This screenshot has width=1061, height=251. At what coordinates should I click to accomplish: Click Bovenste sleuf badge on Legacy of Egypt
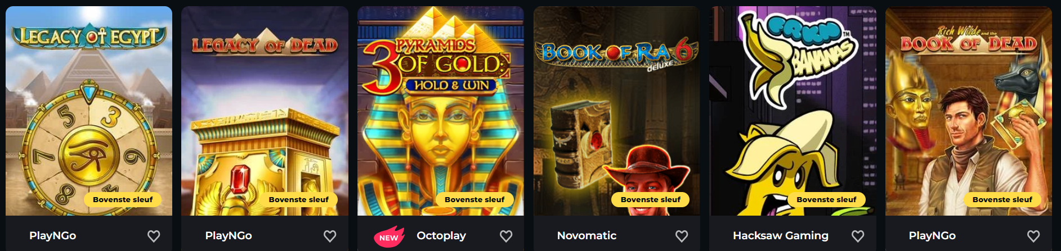click(x=123, y=199)
